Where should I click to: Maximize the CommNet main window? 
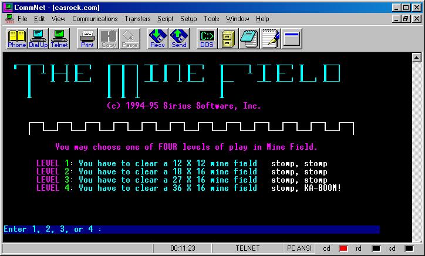point(406,8)
